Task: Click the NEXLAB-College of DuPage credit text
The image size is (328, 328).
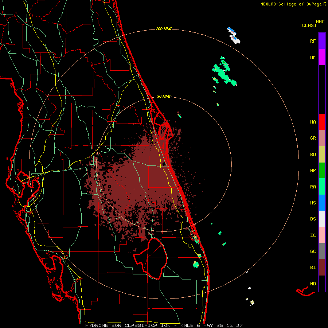Action: point(292,4)
